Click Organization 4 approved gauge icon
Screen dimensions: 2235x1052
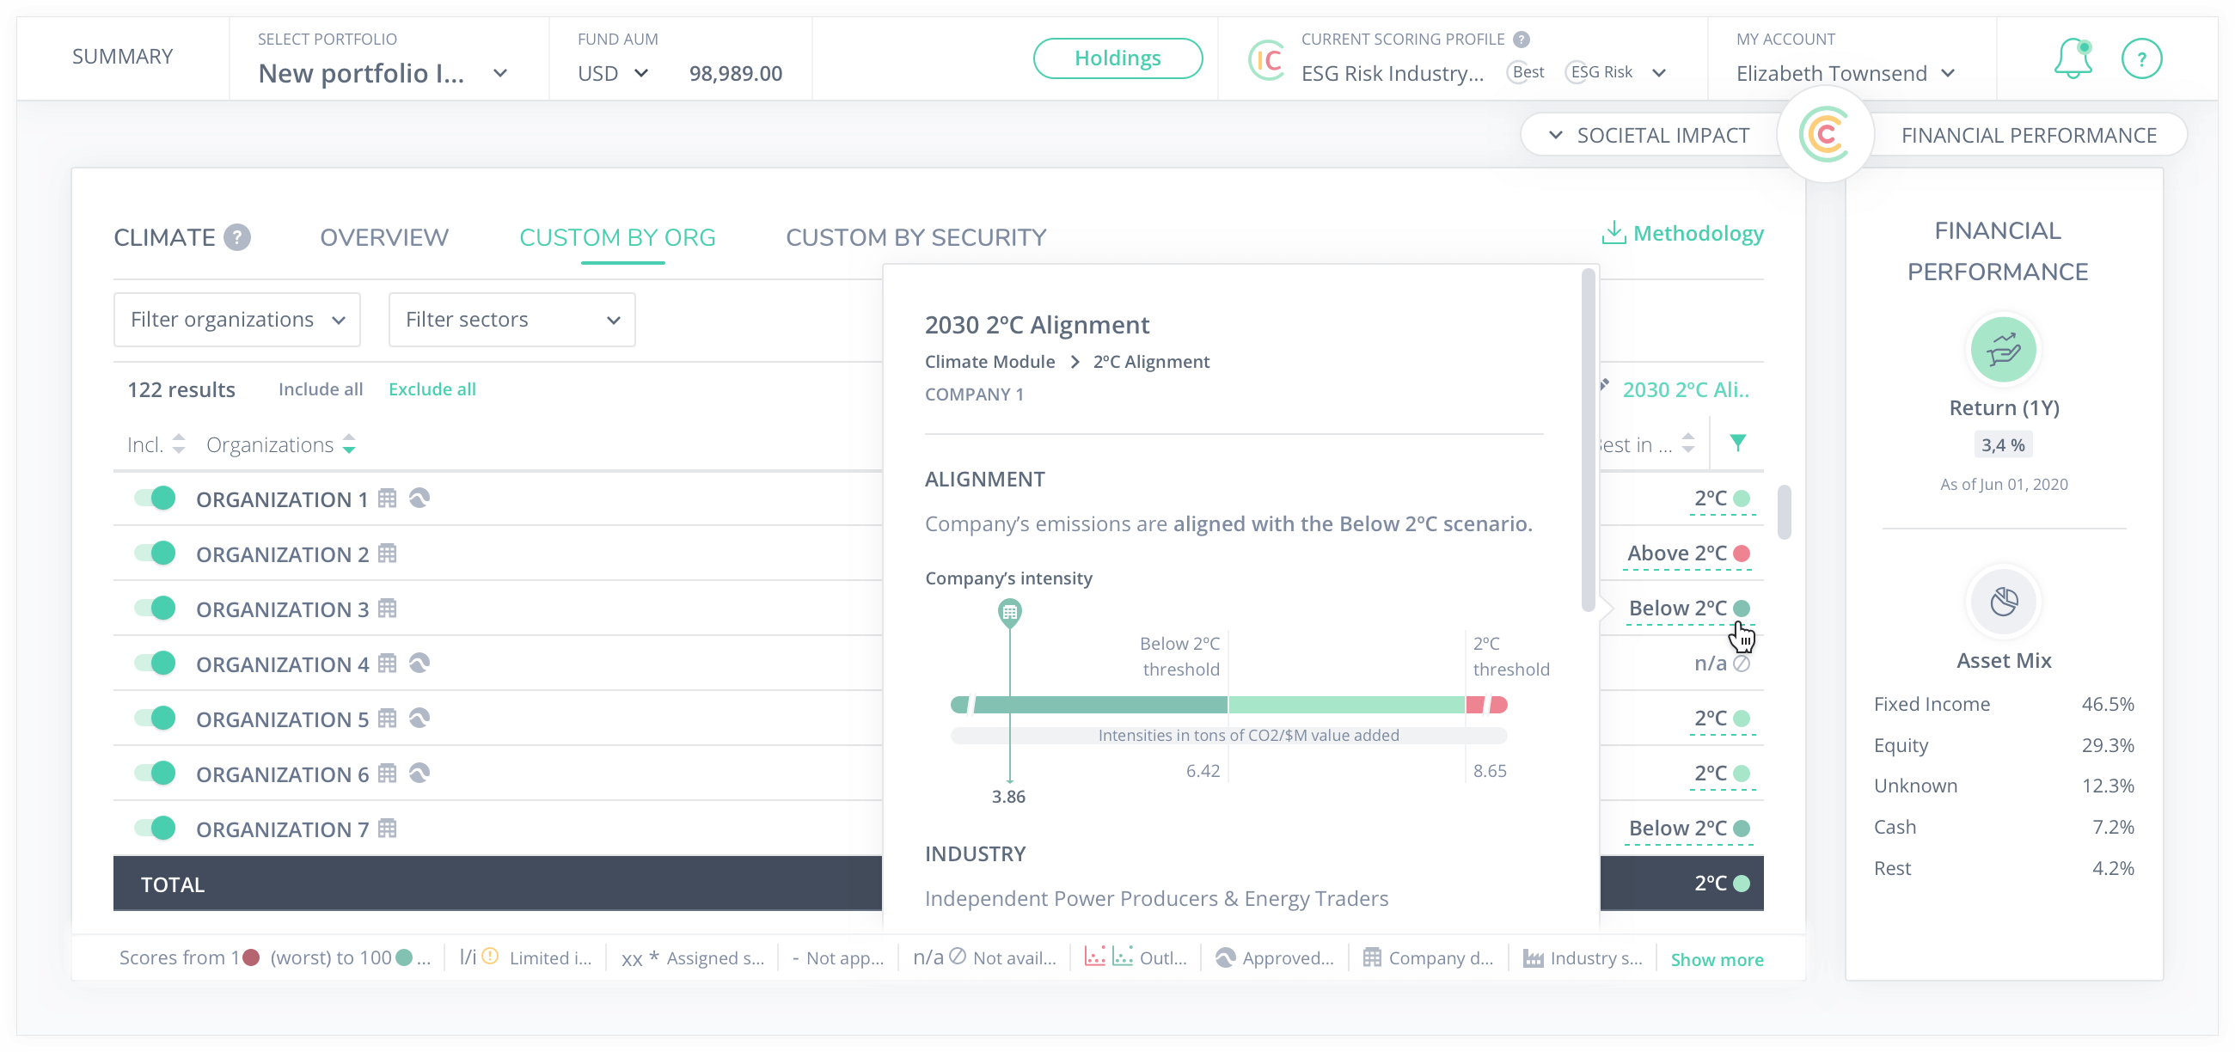click(419, 664)
